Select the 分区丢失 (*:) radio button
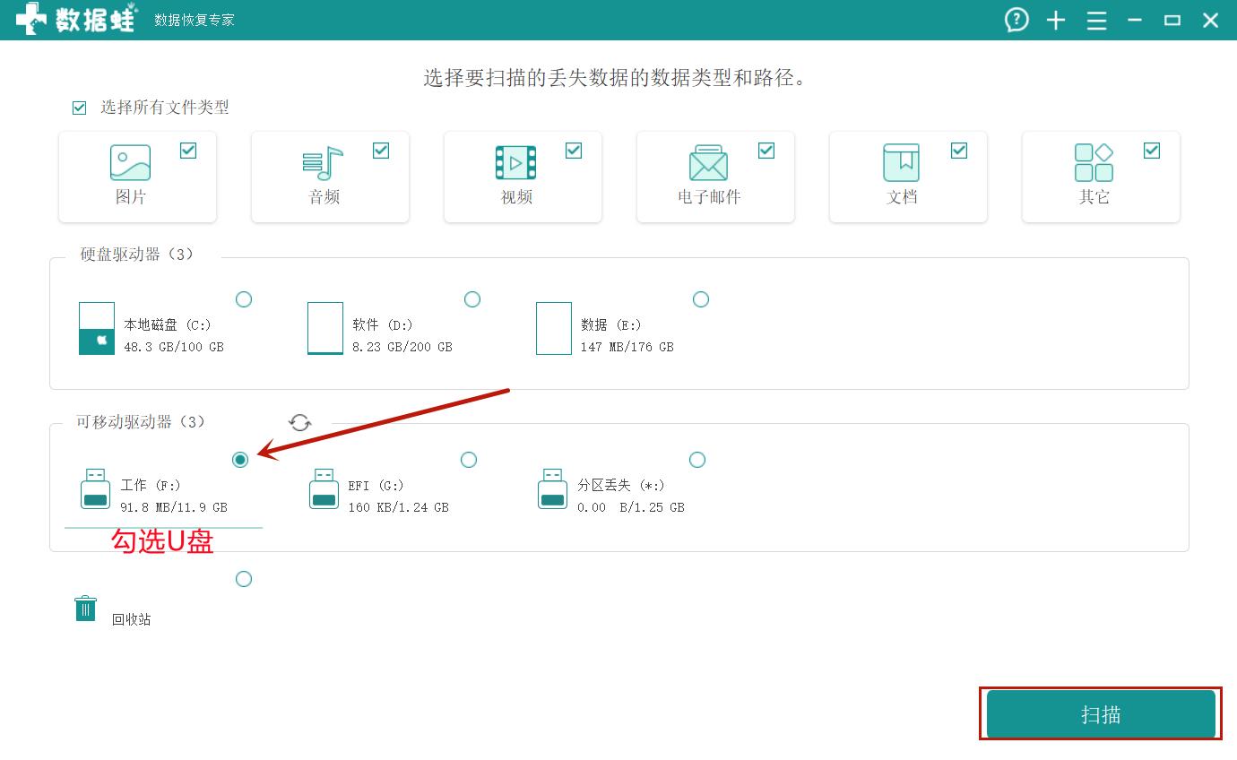The image size is (1237, 760). (x=697, y=460)
